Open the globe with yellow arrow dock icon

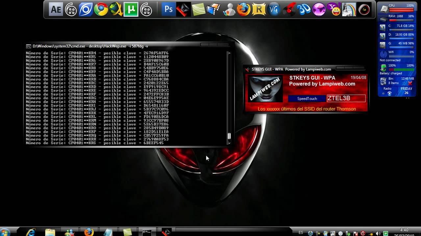[116, 10]
